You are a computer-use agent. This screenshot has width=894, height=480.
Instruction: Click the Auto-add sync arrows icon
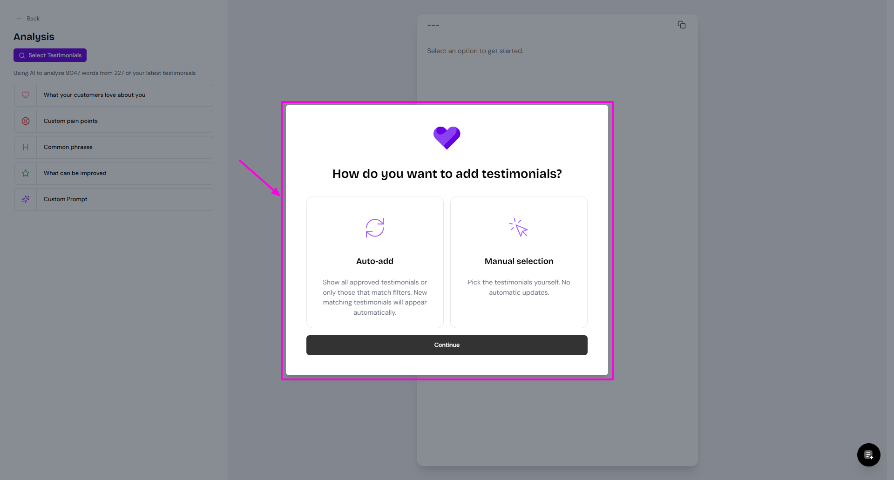375,228
